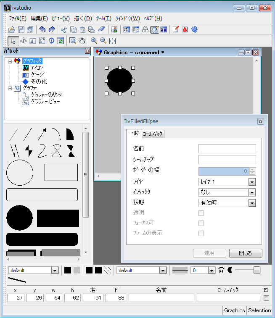
Task: Collapse the グラファー tree node
Action: 10,88
